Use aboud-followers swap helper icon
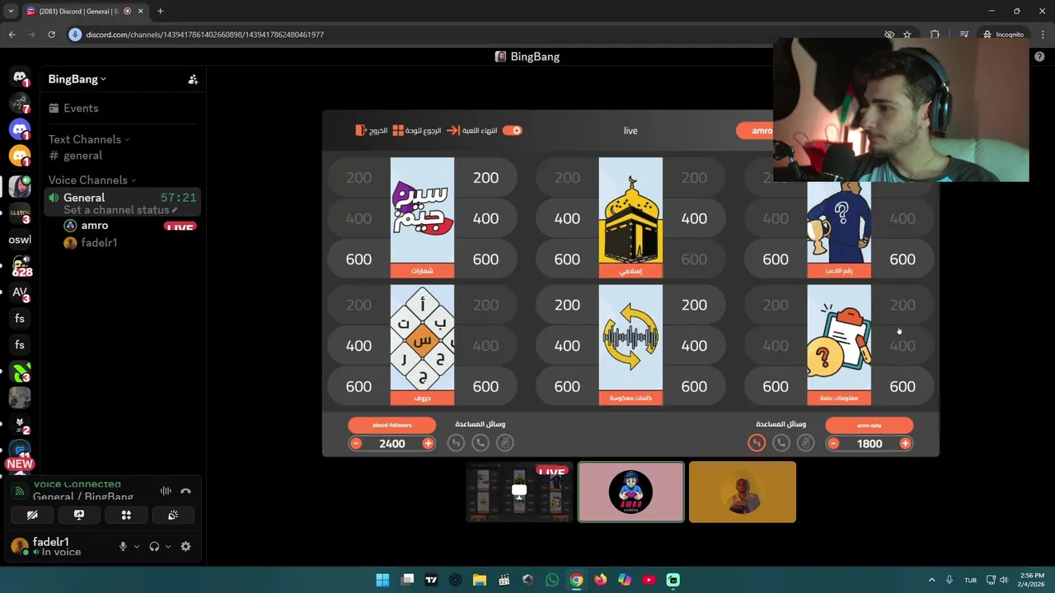 coord(456,443)
